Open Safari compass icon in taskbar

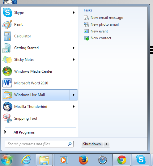click(103, 160)
